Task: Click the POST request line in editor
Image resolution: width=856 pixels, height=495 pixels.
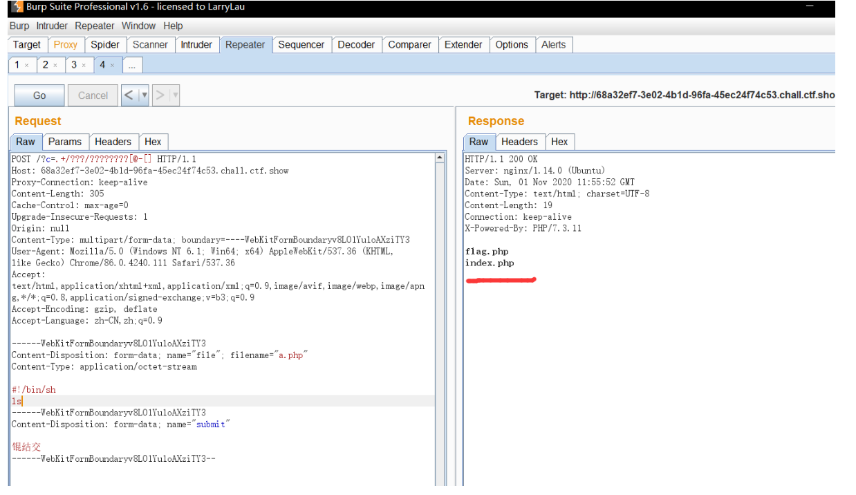Action: (x=104, y=159)
